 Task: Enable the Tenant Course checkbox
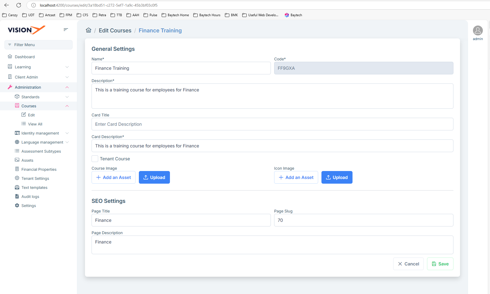point(95,159)
